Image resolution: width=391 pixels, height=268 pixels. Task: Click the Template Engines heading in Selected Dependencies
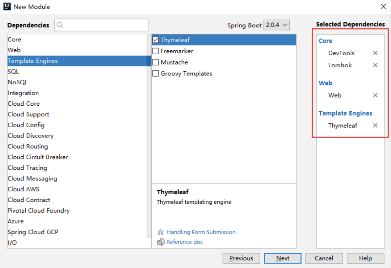pyautogui.click(x=346, y=113)
